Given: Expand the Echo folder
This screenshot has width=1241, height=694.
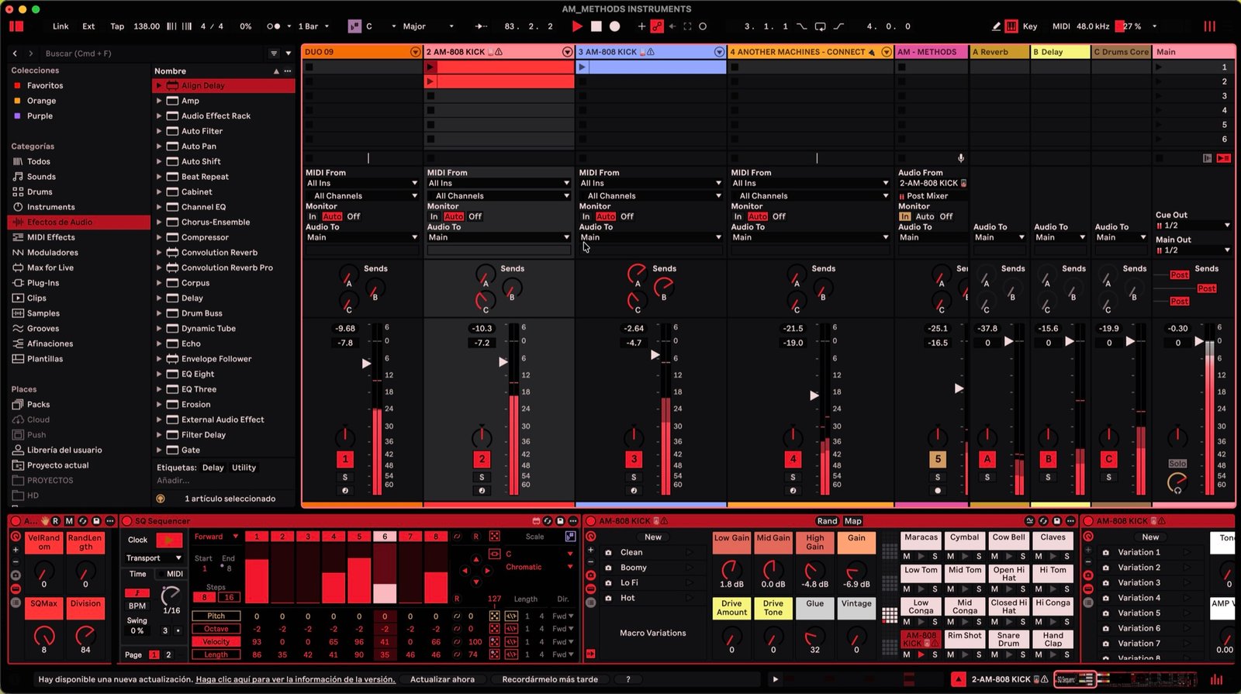Looking at the screenshot, I should tap(159, 344).
